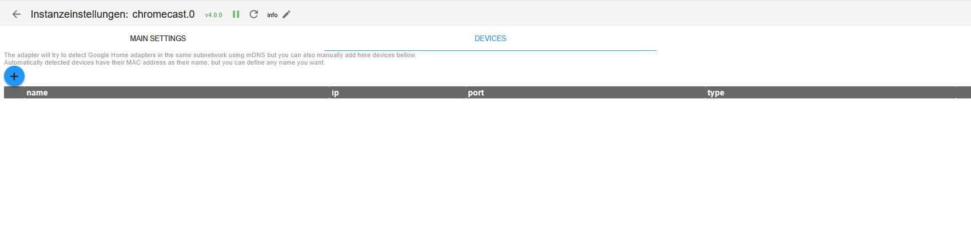
Task: Switch to the MAIN SETTINGS tab
Action: click(158, 38)
